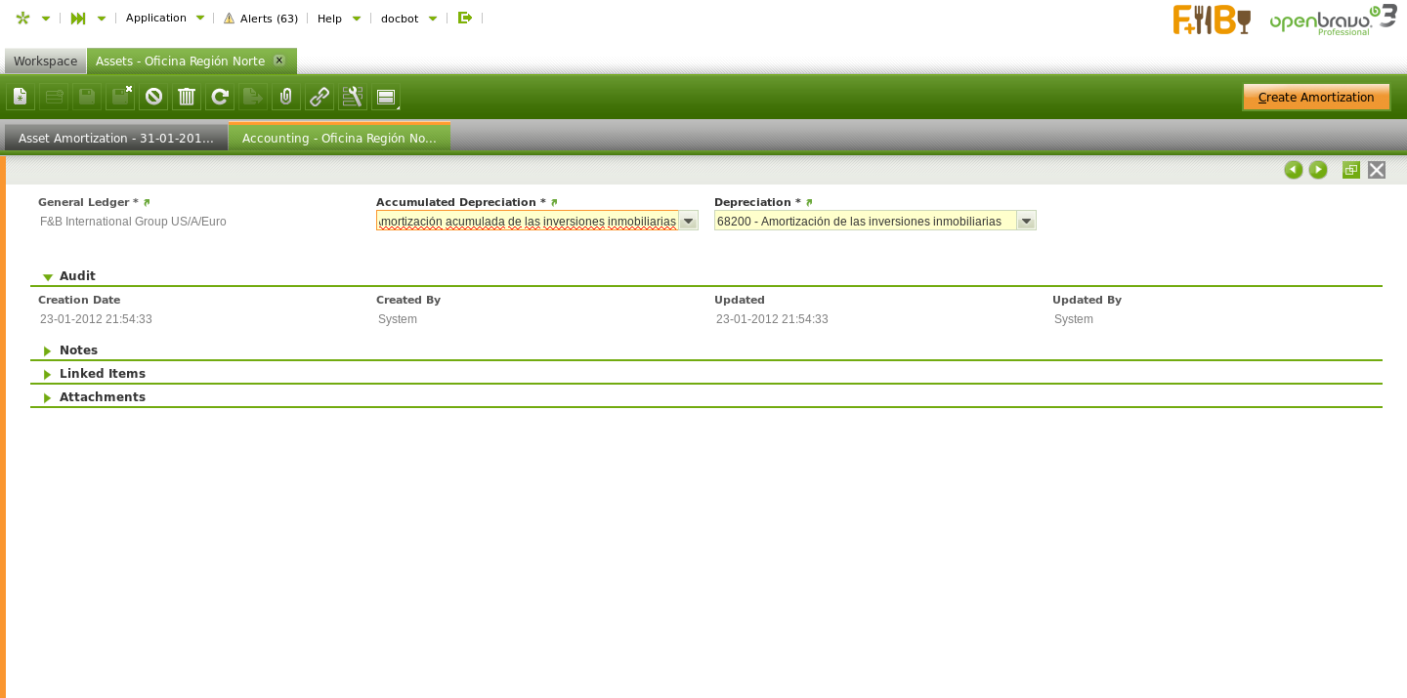Click the logout icon in top bar
Viewport: 1407px width, 698px height.
(465, 18)
